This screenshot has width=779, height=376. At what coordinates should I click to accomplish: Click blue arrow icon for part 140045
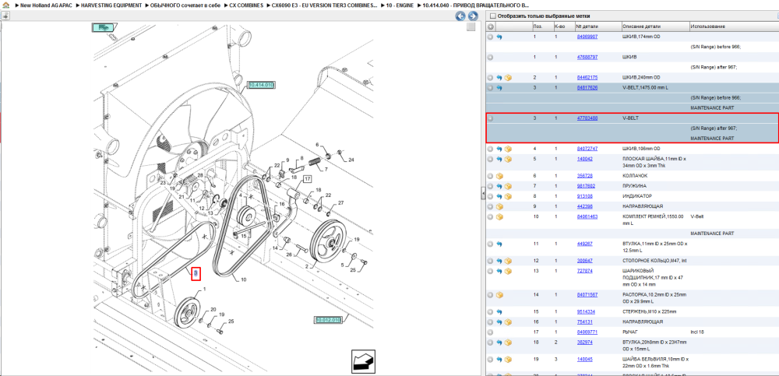tap(499, 359)
